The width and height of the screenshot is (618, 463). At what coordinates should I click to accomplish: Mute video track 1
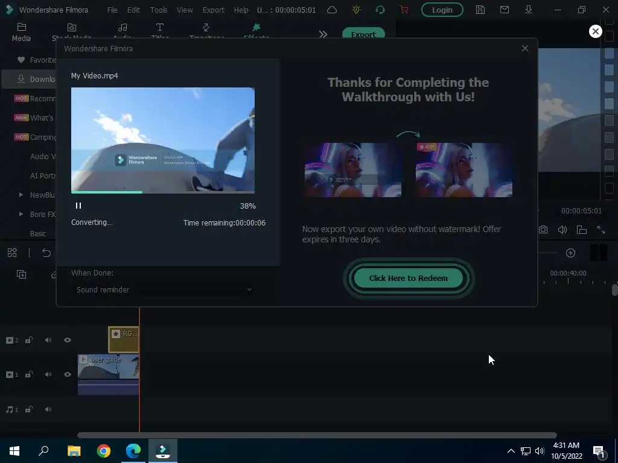[48, 374]
